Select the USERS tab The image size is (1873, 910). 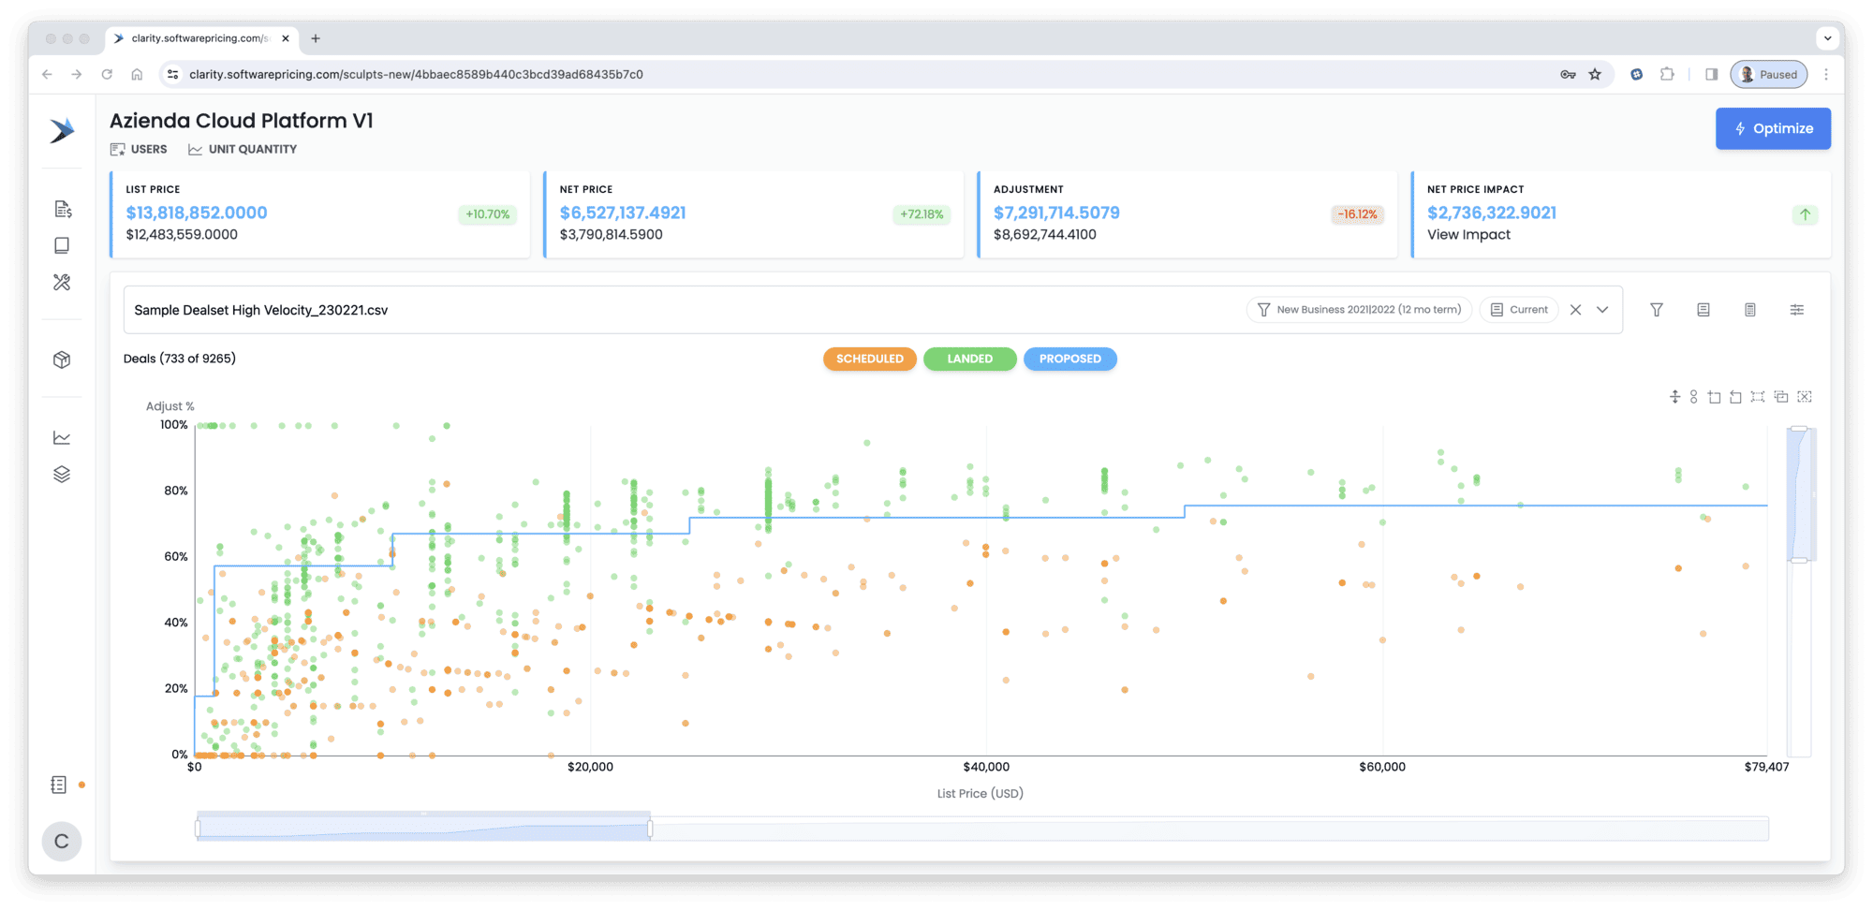click(x=139, y=149)
